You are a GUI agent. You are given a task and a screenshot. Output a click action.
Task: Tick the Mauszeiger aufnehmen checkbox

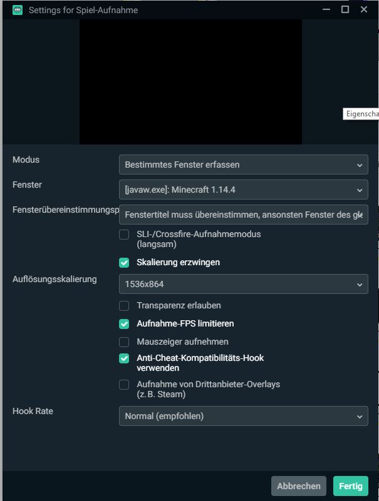[124, 342]
